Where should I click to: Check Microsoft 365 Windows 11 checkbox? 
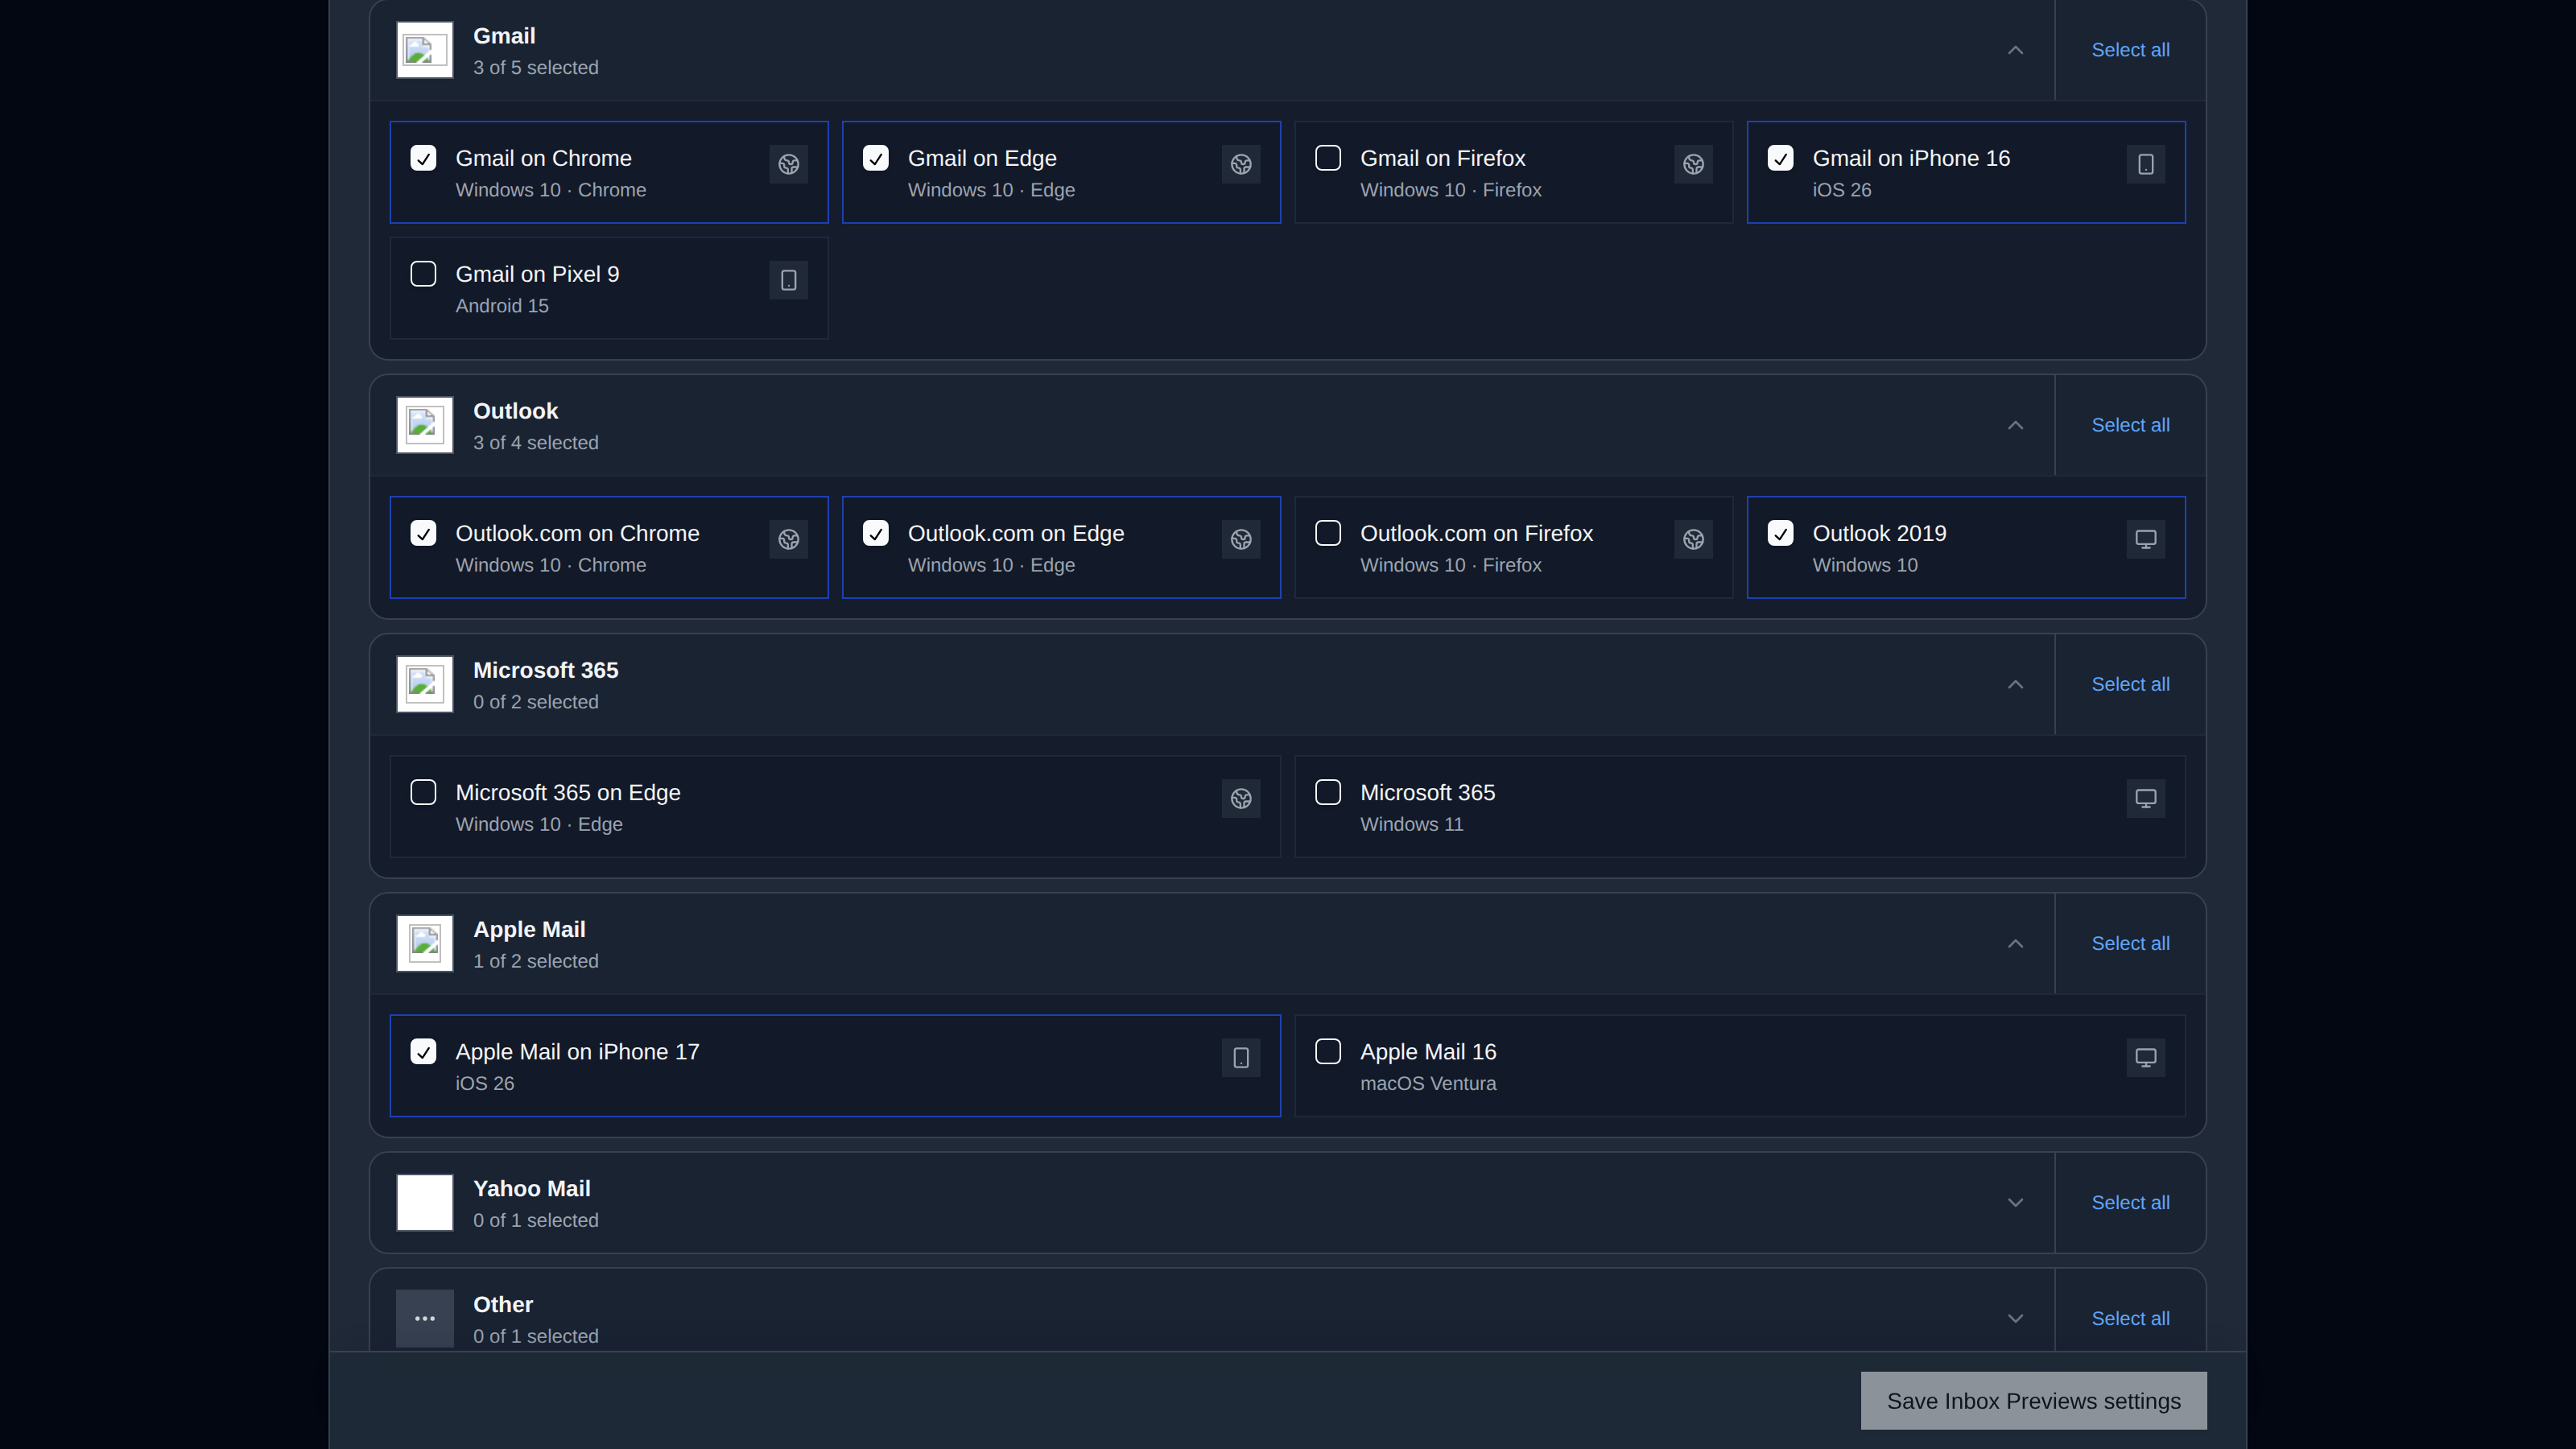pyautogui.click(x=1328, y=792)
